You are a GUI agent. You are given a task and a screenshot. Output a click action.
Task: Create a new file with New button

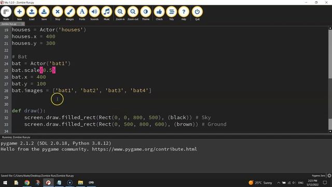point(19,14)
